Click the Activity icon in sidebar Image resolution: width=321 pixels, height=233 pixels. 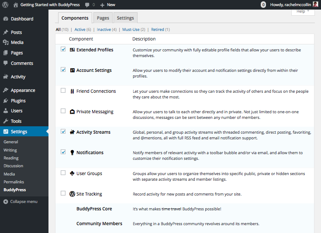(6, 77)
